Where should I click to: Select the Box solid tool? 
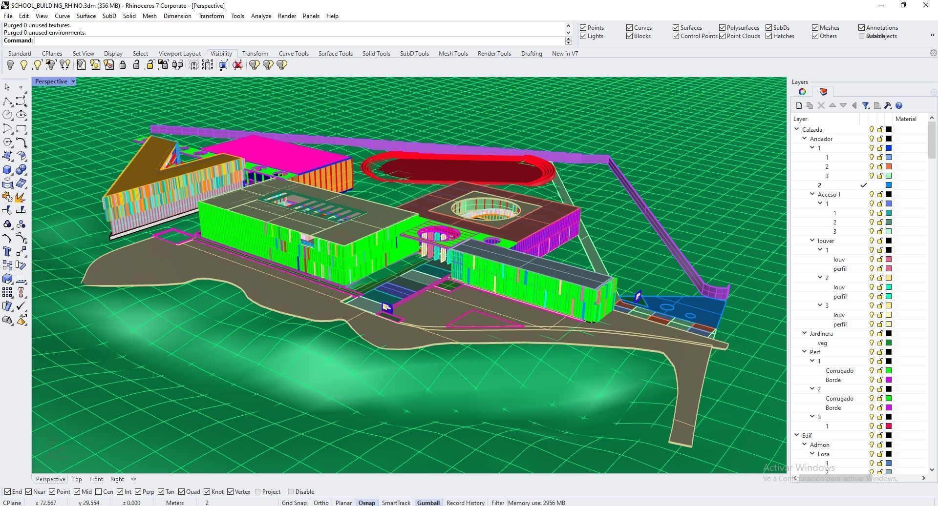[7, 170]
